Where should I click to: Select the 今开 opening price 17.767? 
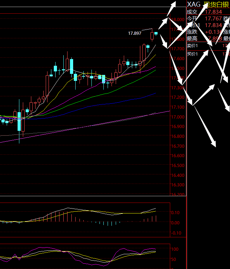pos(213,19)
